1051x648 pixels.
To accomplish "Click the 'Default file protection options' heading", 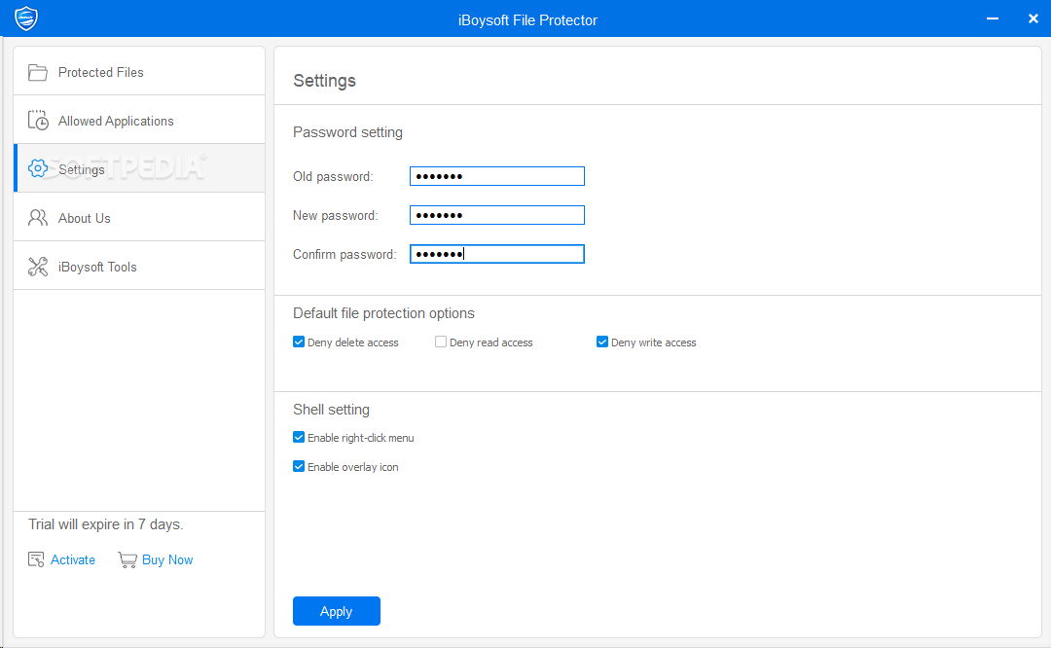I will [x=383, y=313].
